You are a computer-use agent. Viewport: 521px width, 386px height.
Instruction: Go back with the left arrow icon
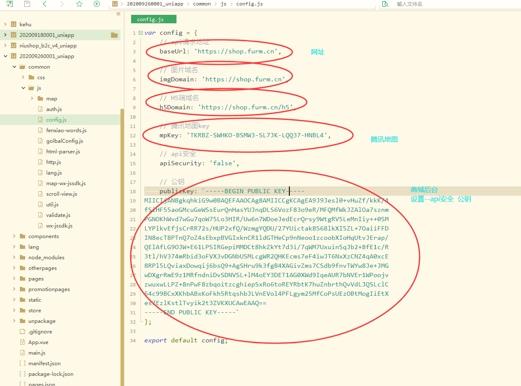coord(45,4)
